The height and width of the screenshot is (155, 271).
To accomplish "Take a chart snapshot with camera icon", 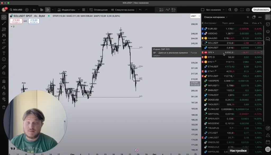I will click(248, 10).
